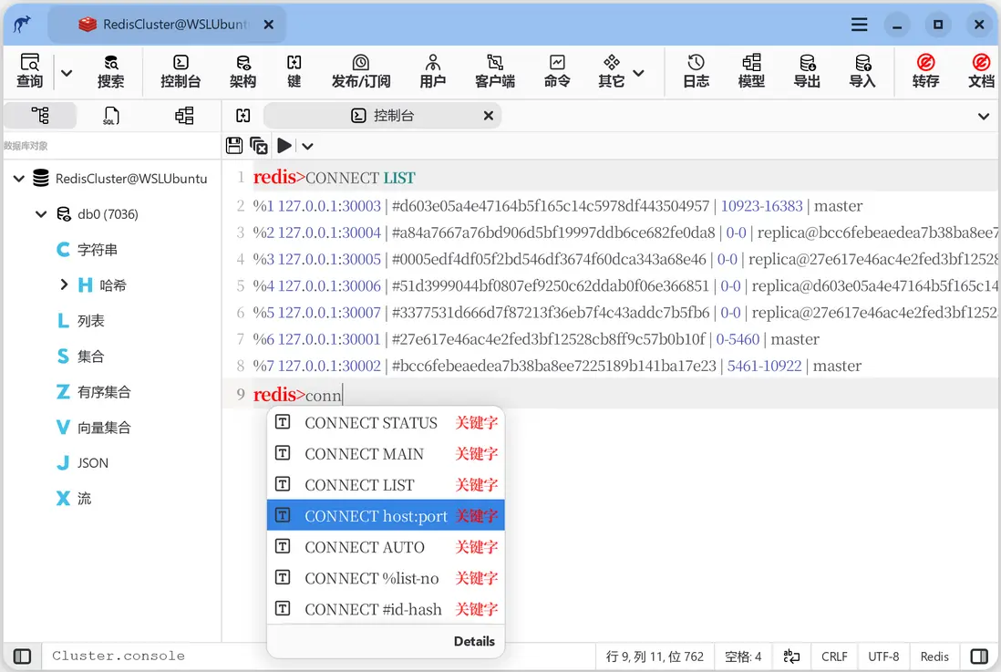This screenshot has width=1001, height=672.
Task: Open the 发布/订阅 pub/sub tool
Action: 361,71
